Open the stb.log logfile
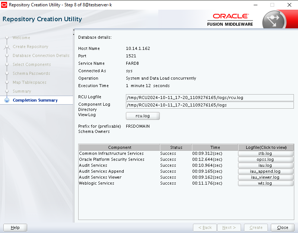This screenshot has height=233, width=298. pyautogui.click(x=266, y=153)
